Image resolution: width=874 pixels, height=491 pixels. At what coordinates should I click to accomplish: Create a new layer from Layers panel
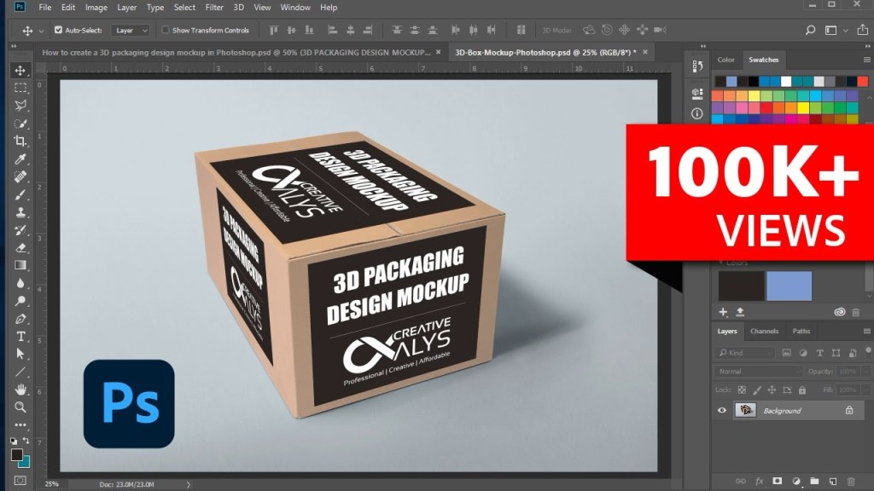832,482
